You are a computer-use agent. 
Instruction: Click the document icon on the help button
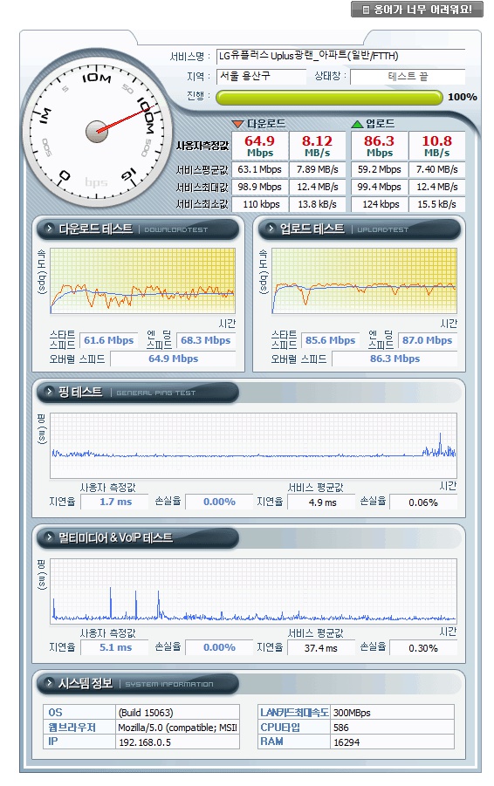tap(366, 10)
